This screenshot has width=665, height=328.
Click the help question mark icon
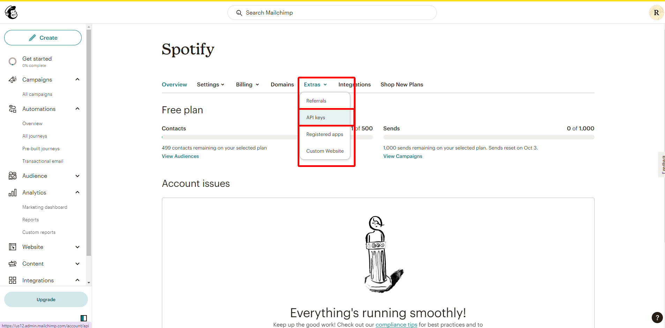point(657,318)
